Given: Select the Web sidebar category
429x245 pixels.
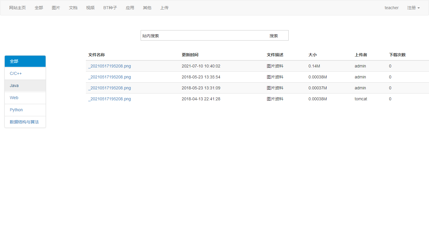Looking at the screenshot, I should click(x=25, y=98).
